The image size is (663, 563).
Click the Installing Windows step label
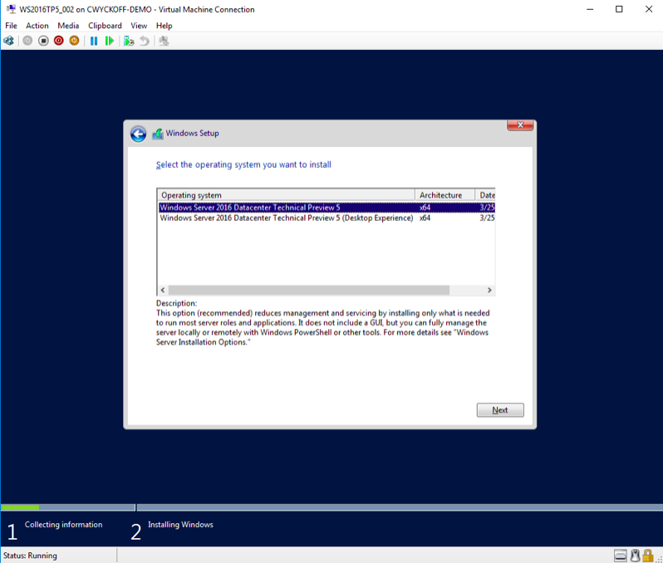tap(180, 525)
